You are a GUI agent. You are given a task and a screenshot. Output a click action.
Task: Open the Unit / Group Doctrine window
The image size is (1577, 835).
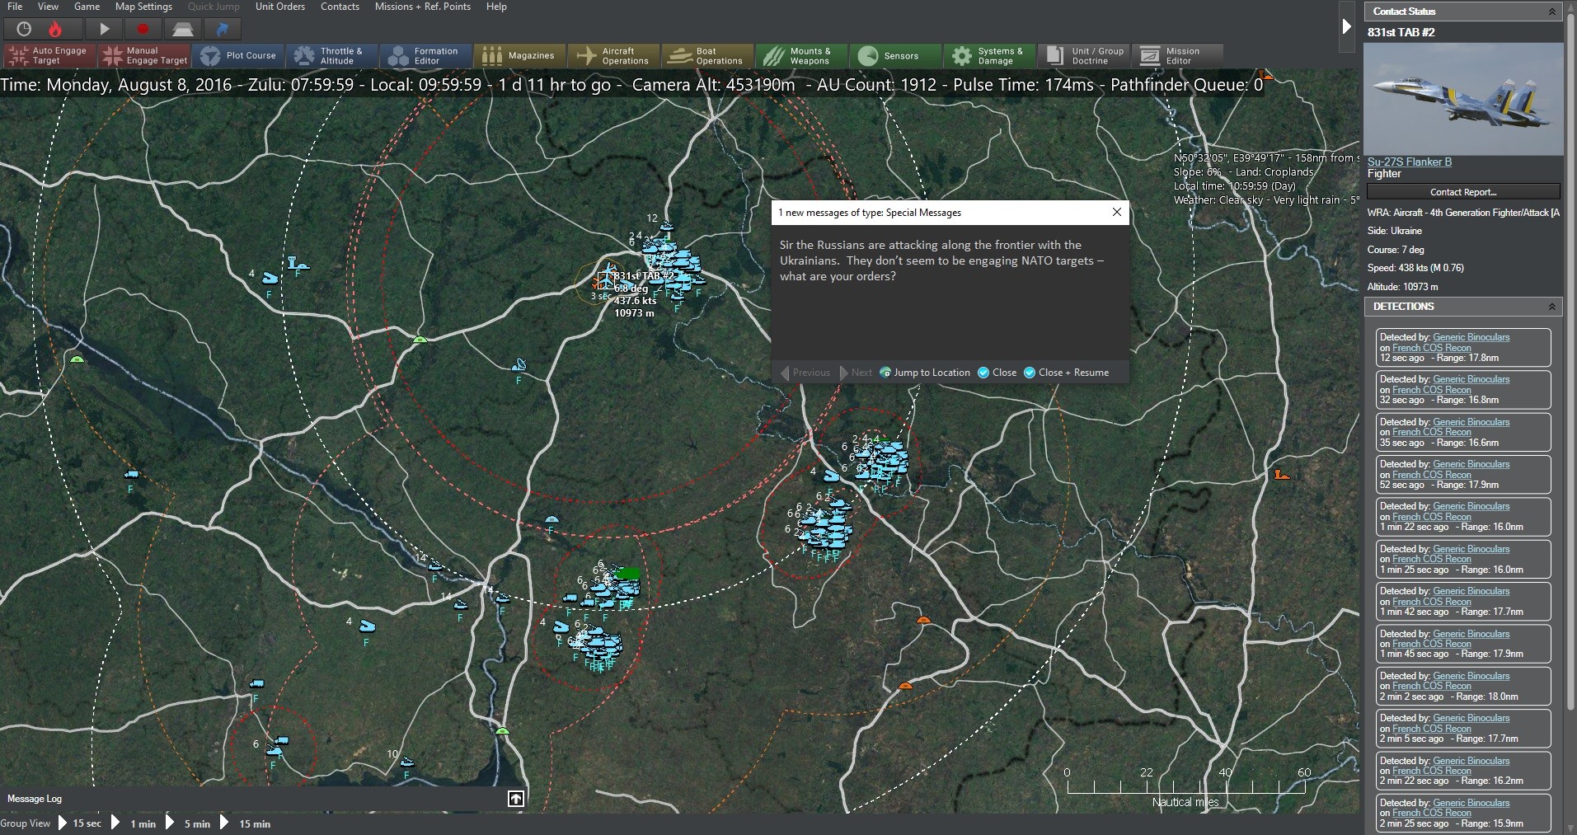1083,55
